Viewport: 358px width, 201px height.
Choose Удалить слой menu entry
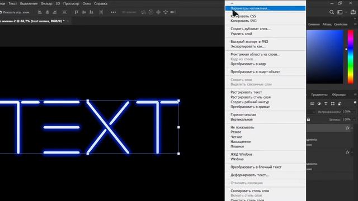tap(241, 33)
